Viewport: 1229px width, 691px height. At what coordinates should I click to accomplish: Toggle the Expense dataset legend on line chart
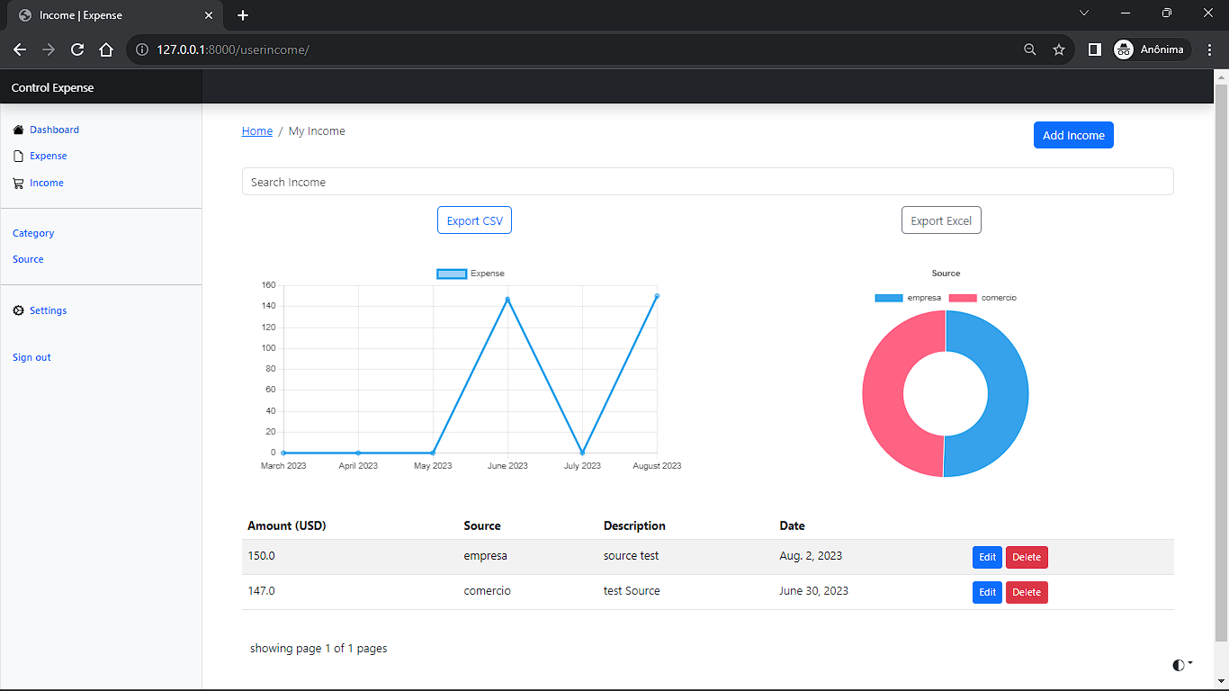pyautogui.click(x=471, y=274)
